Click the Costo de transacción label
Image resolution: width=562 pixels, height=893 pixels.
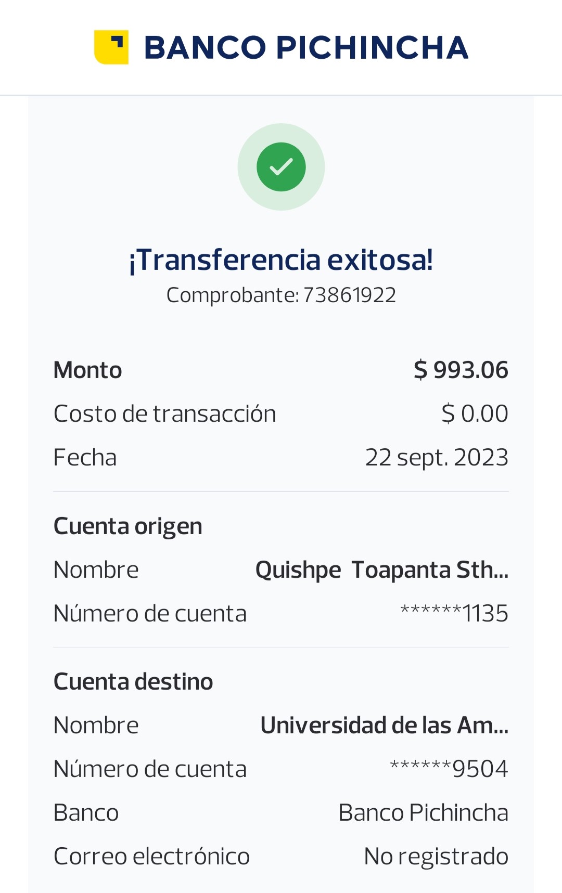point(164,414)
